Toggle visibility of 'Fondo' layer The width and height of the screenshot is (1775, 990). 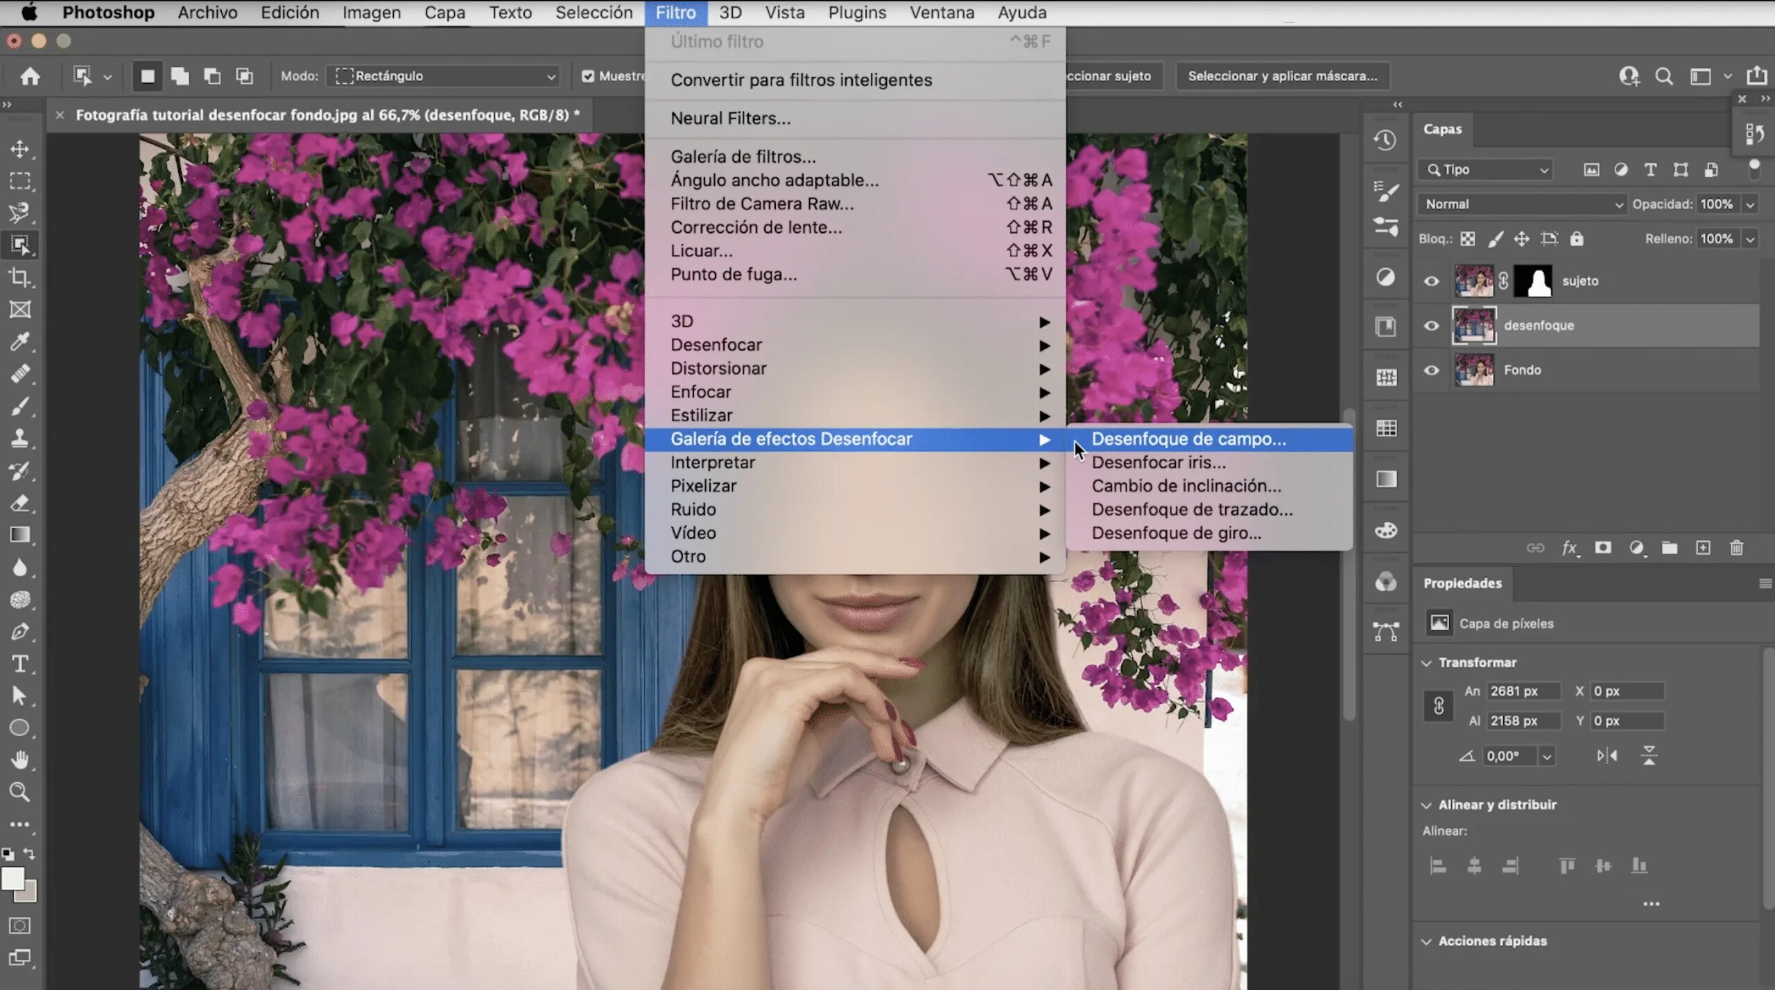tap(1432, 369)
